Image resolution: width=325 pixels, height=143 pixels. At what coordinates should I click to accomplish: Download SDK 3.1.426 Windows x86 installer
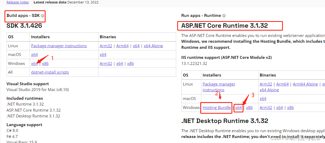(x=45, y=63)
